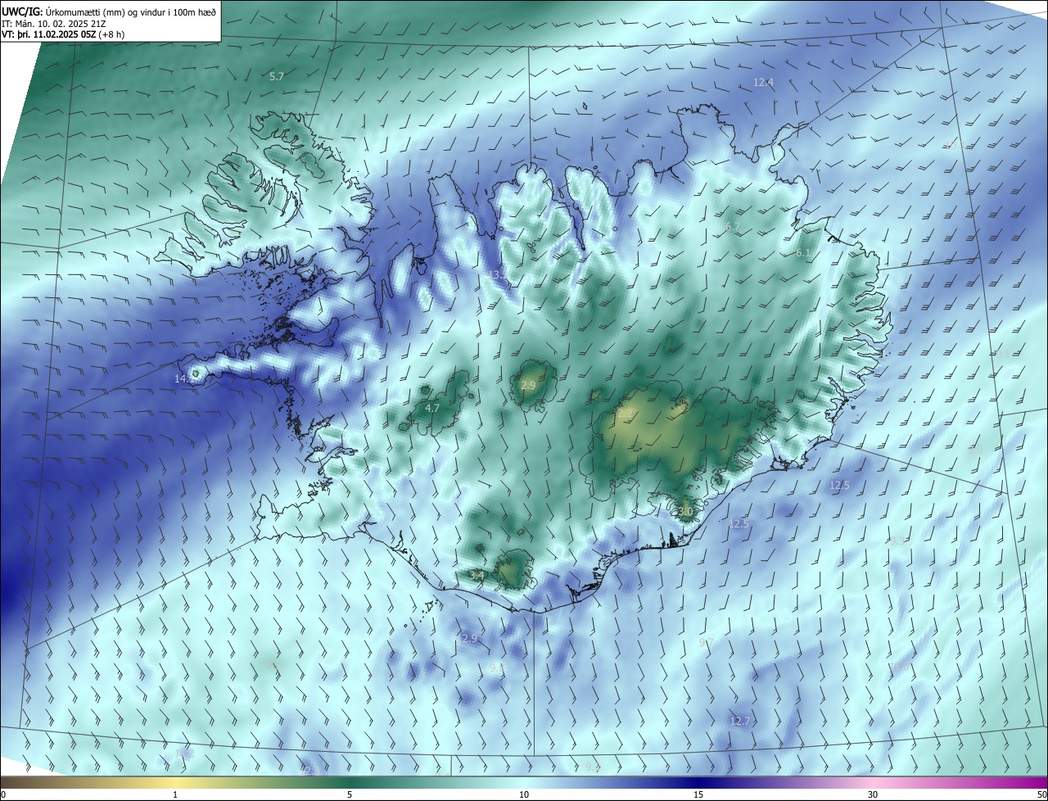The image size is (1048, 801).
Task: Pick the magenta end of the colour scale
Action: click(1040, 782)
